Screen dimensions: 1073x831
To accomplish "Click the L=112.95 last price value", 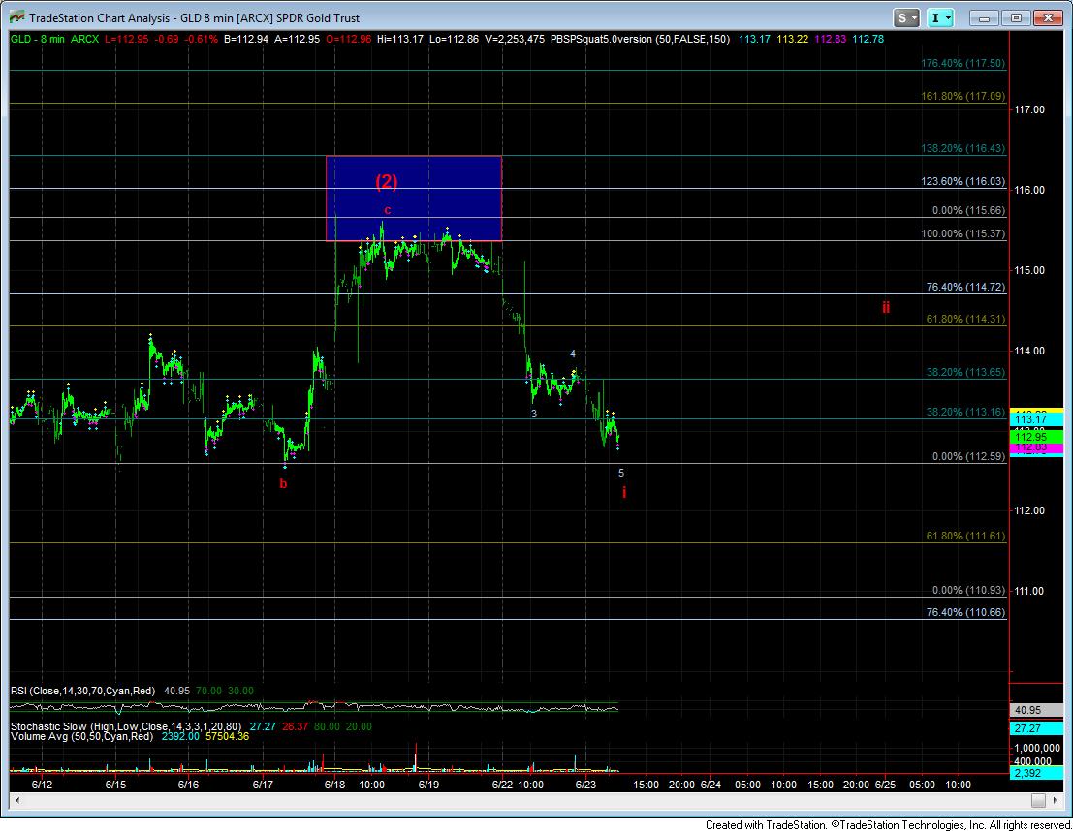I will (x=127, y=39).
